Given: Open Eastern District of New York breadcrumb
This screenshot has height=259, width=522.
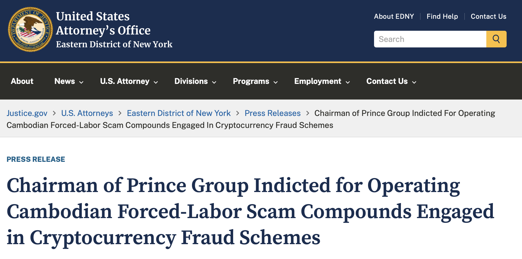Looking at the screenshot, I should pos(179,113).
